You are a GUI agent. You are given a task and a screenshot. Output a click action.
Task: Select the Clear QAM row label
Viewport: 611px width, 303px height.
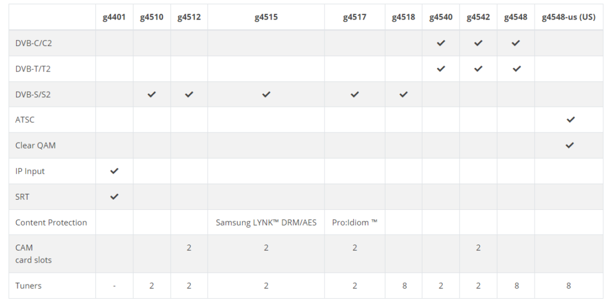(x=35, y=146)
